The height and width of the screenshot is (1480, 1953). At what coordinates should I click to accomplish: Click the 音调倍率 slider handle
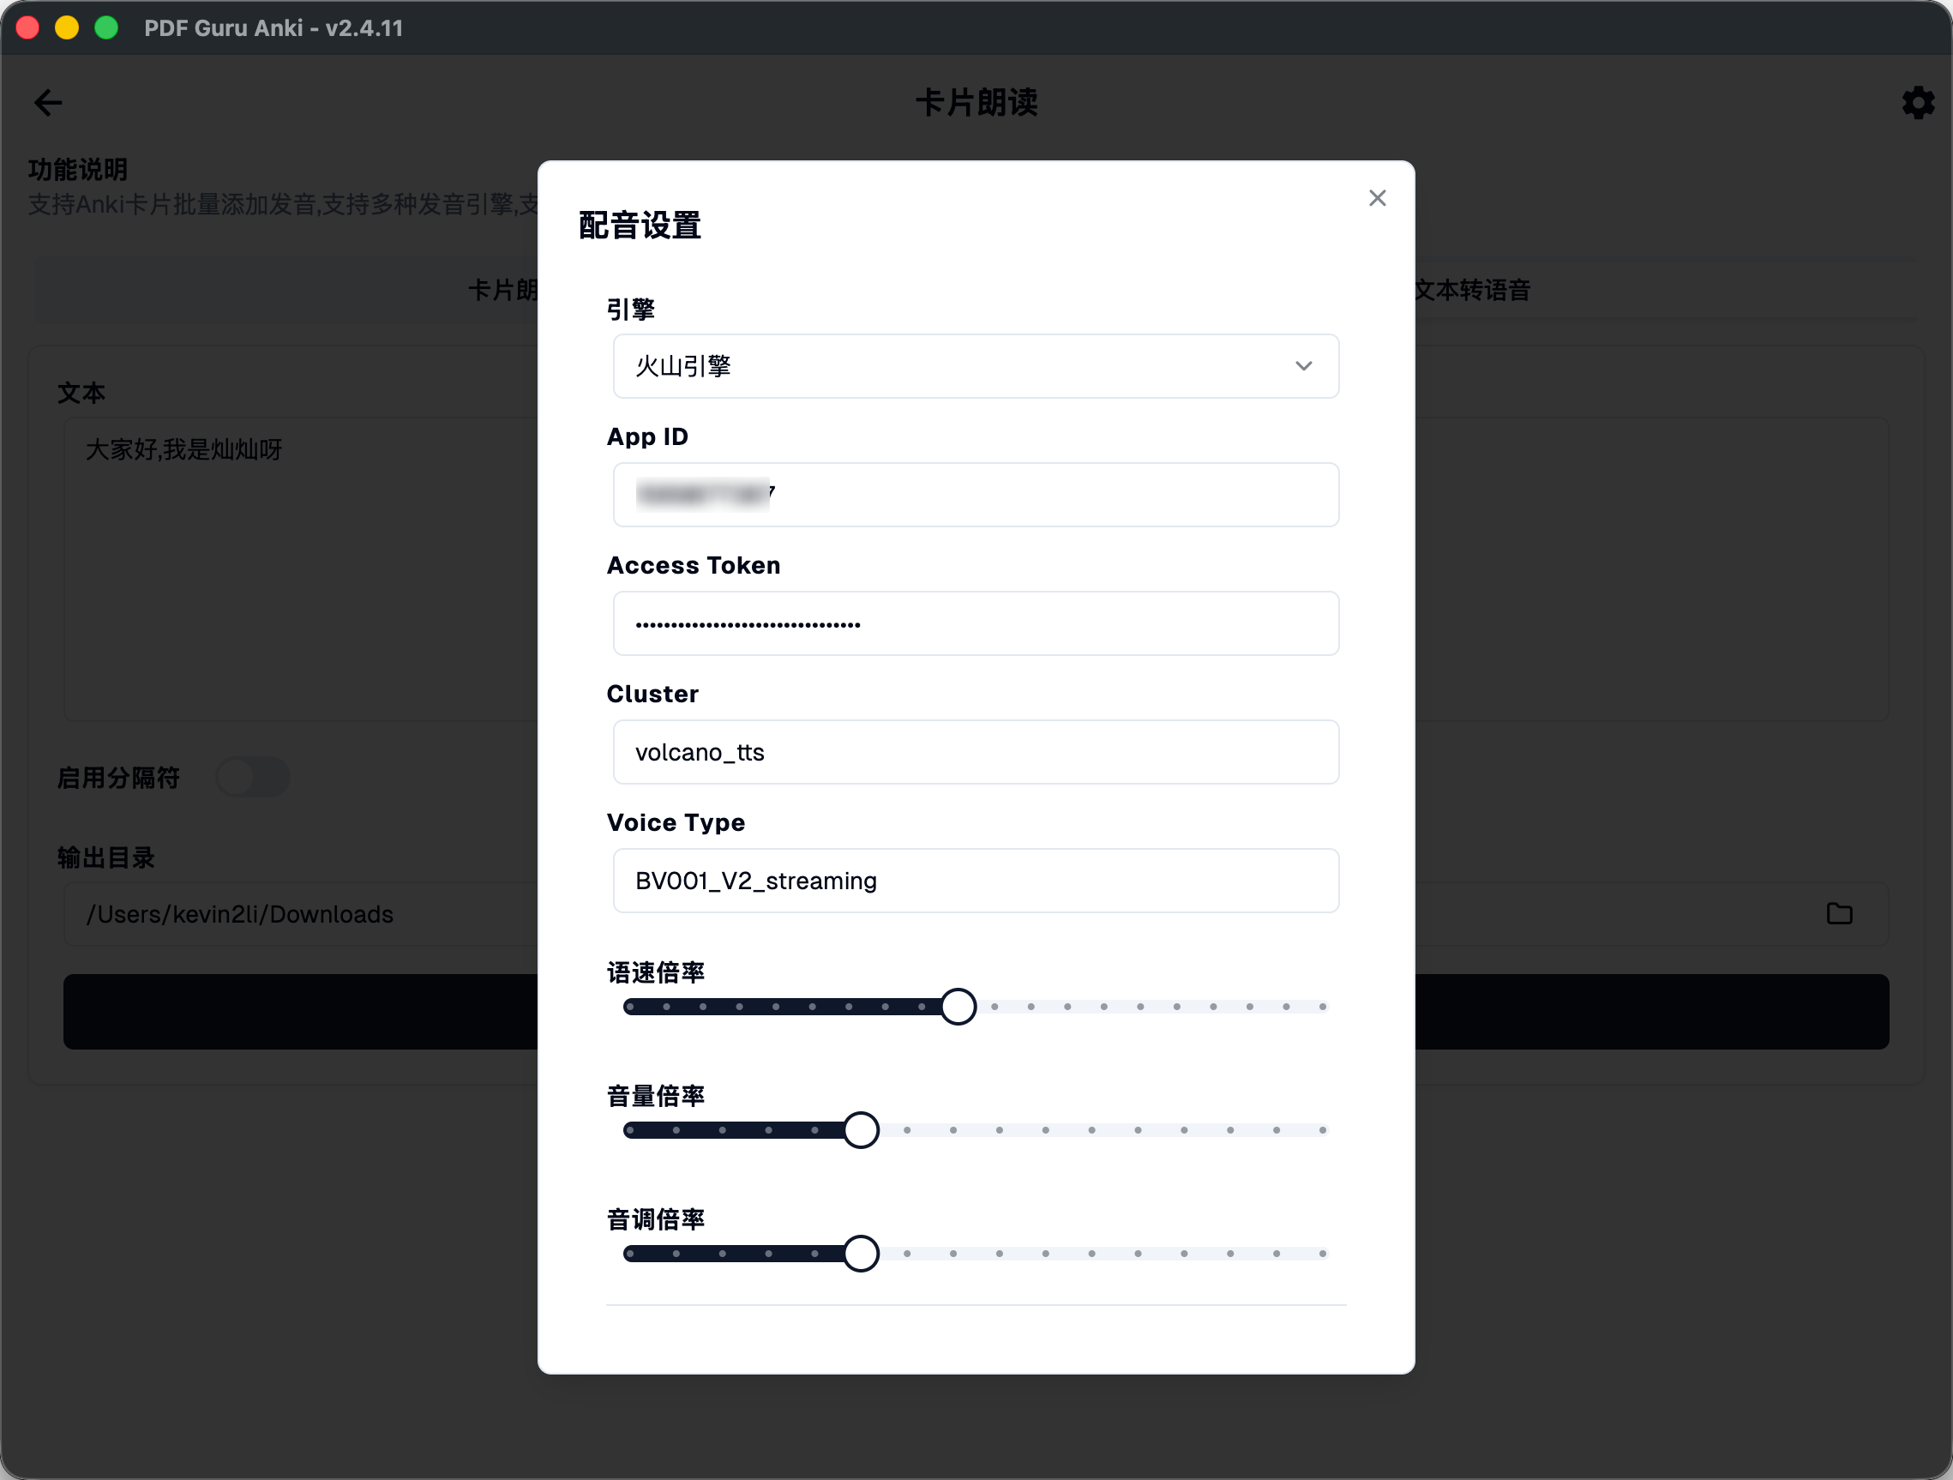coord(861,1254)
